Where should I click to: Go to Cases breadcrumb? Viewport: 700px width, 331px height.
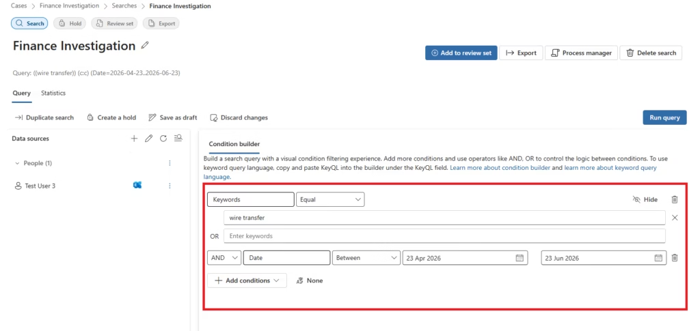(x=18, y=5)
